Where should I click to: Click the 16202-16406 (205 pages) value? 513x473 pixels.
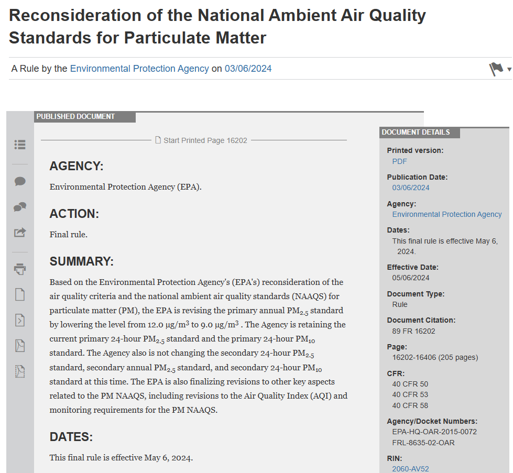click(435, 358)
